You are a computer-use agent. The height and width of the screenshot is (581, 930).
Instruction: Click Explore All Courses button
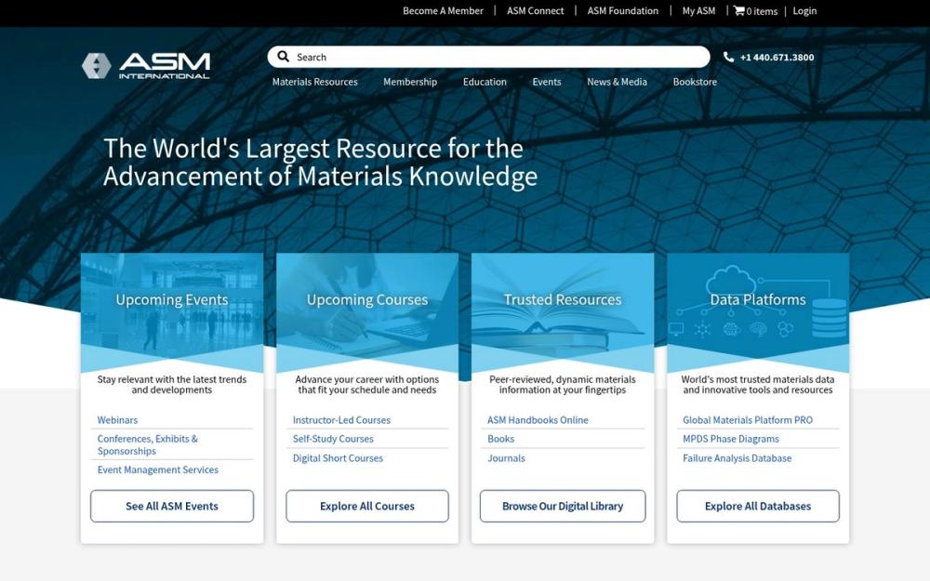pos(367,507)
